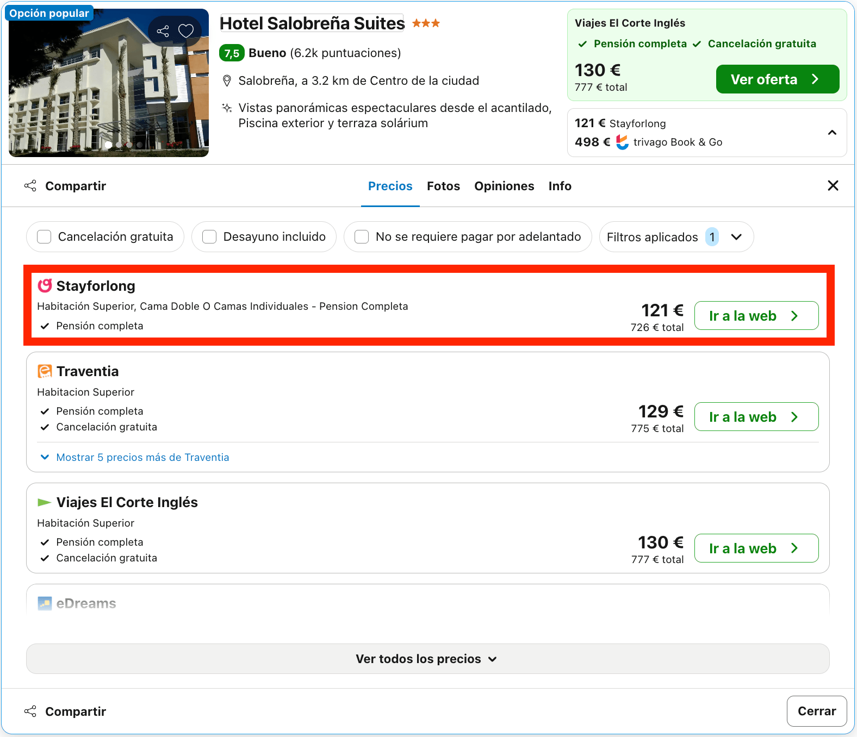This screenshot has width=857, height=737.
Task: Click the 6.2k puntuaciones text
Action: [345, 53]
